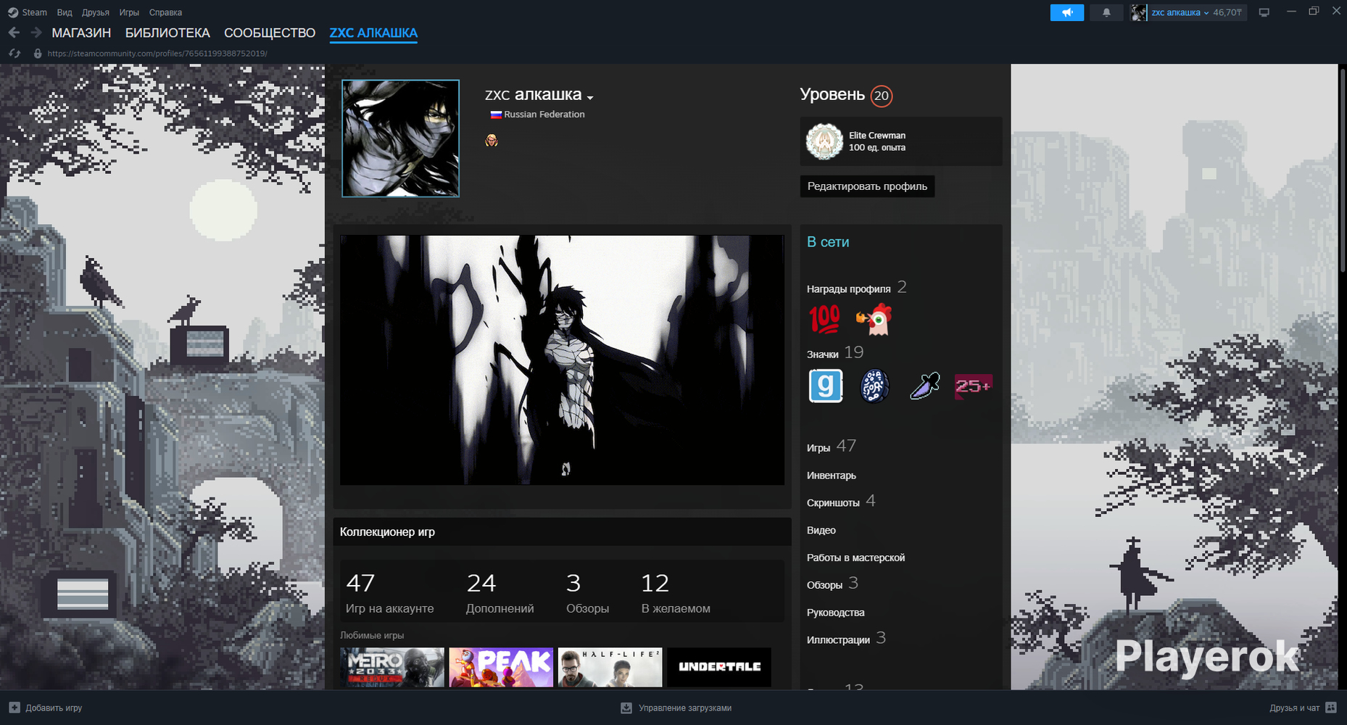Click the padlock icon beside the URL
The image size is (1347, 725).
(38, 54)
